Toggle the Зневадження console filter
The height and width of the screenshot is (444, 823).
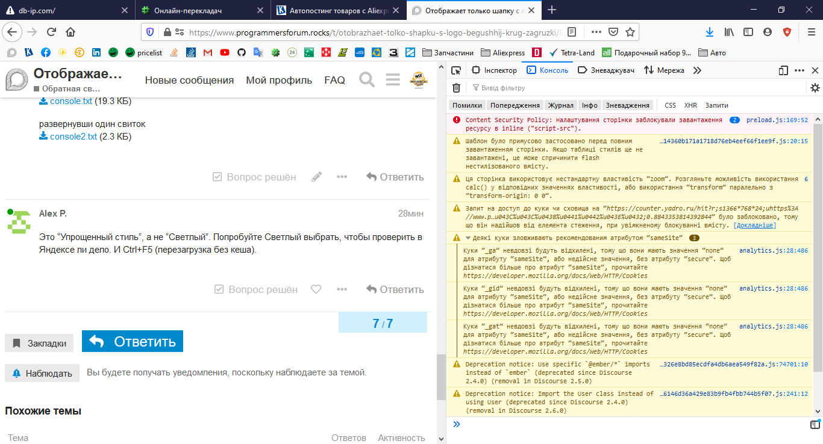tap(627, 105)
